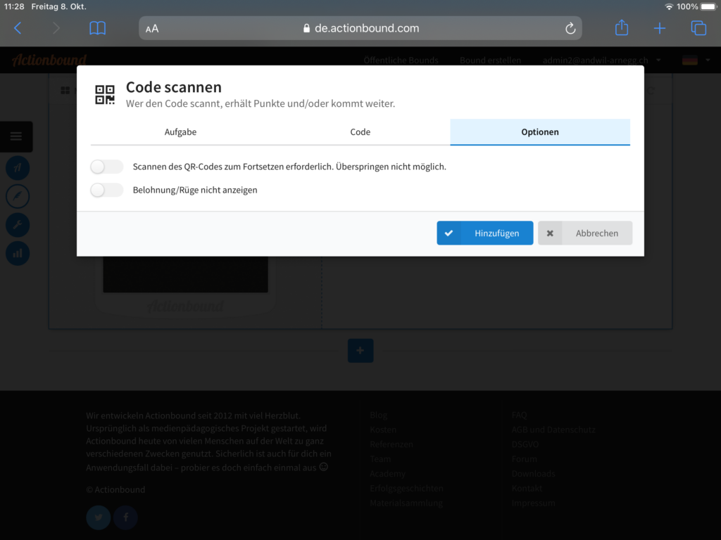Open the hamburger menu in the left sidebar
The image size is (721, 540).
(x=16, y=136)
